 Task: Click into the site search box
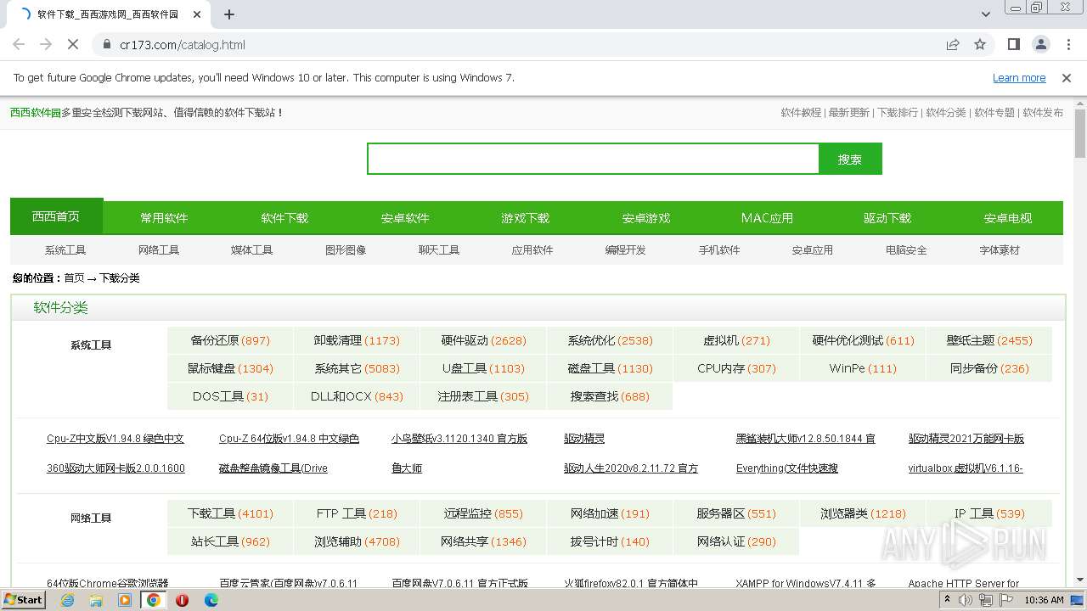593,159
